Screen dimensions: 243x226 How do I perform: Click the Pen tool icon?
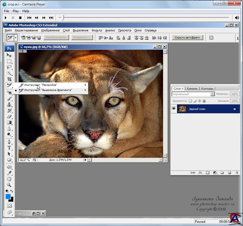9,142
